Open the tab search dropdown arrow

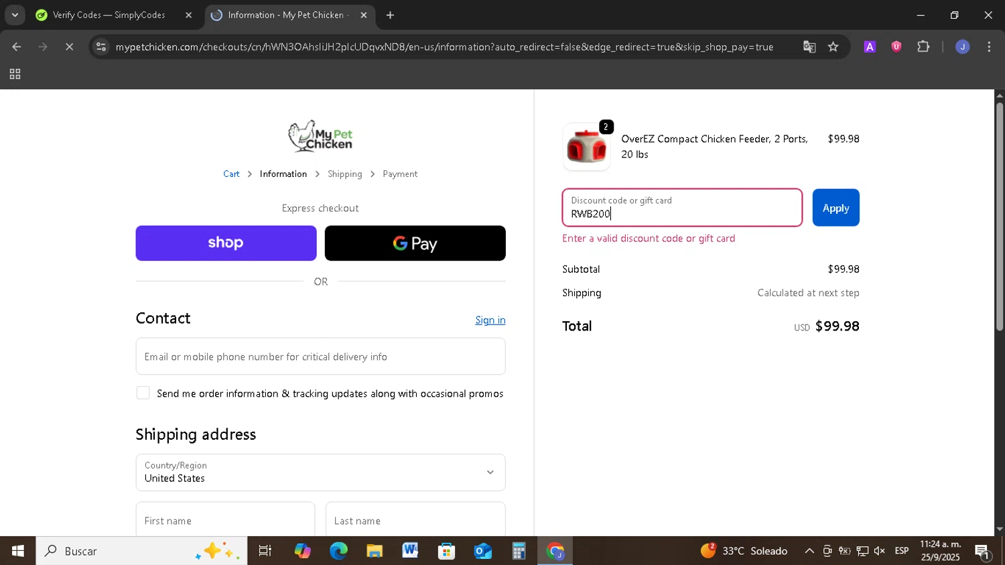tap(15, 15)
